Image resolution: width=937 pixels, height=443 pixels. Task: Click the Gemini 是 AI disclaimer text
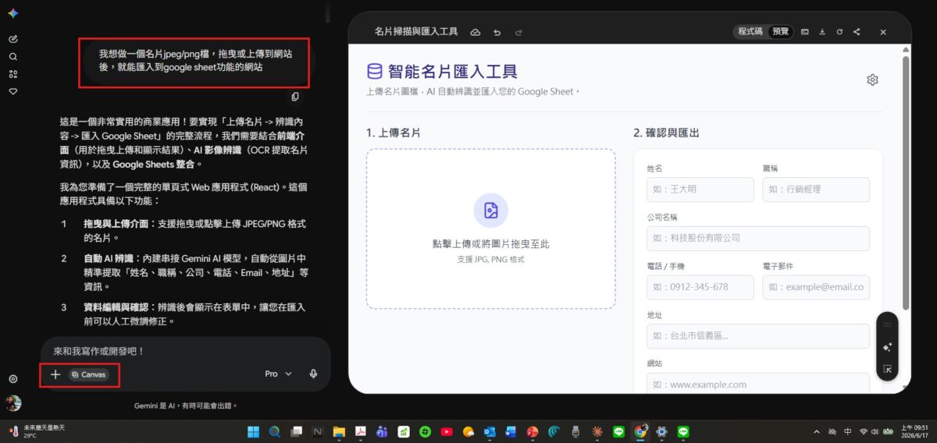point(186,406)
